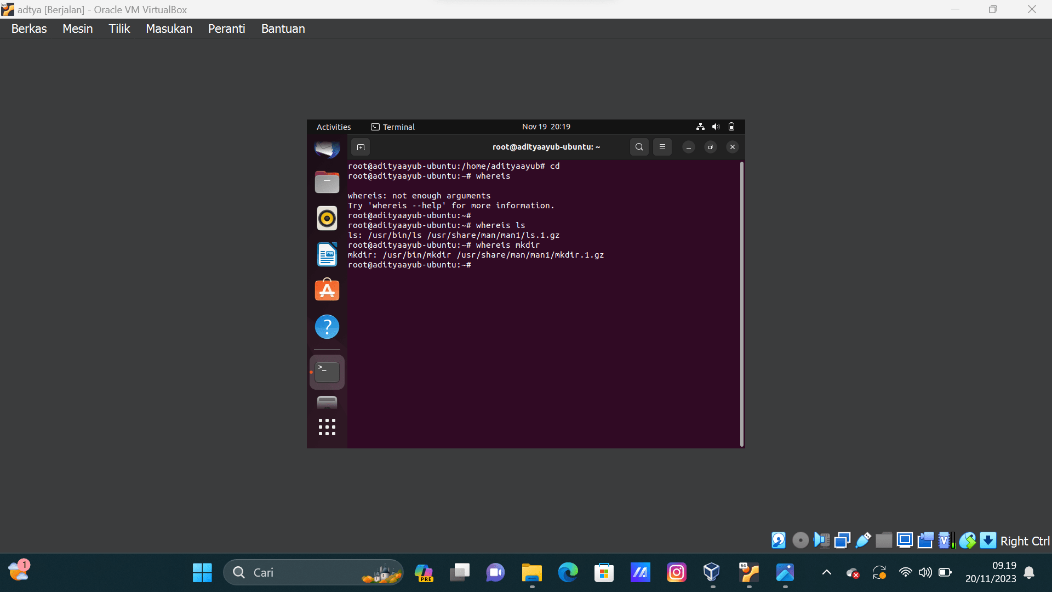
Task: Click the removable drive icon in dock
Action: pos(327,403)
